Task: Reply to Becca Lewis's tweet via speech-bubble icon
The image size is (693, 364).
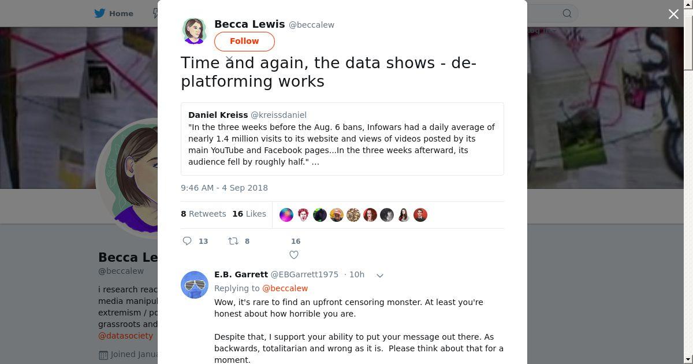Action: tap(187, 241)
